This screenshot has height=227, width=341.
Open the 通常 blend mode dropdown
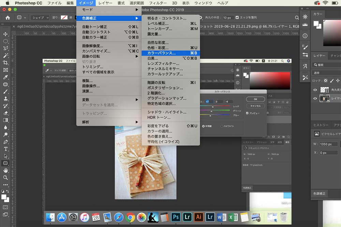[x=326, y=73]
